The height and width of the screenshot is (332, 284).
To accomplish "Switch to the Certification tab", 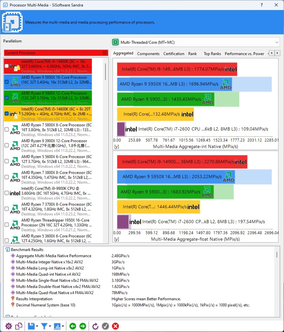I will point(174,54).
